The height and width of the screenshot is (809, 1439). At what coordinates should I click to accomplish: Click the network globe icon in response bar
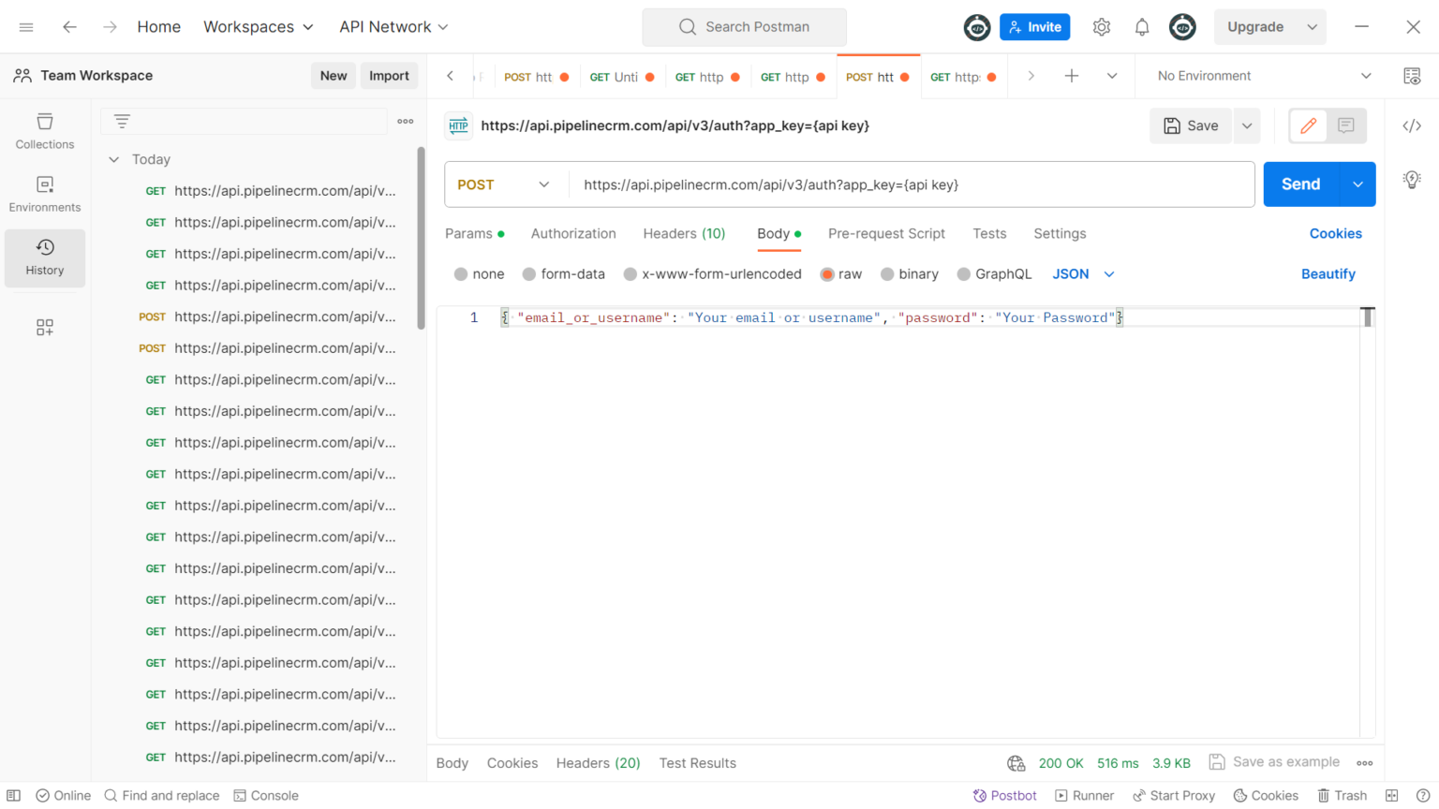[x=1016, y=763]
